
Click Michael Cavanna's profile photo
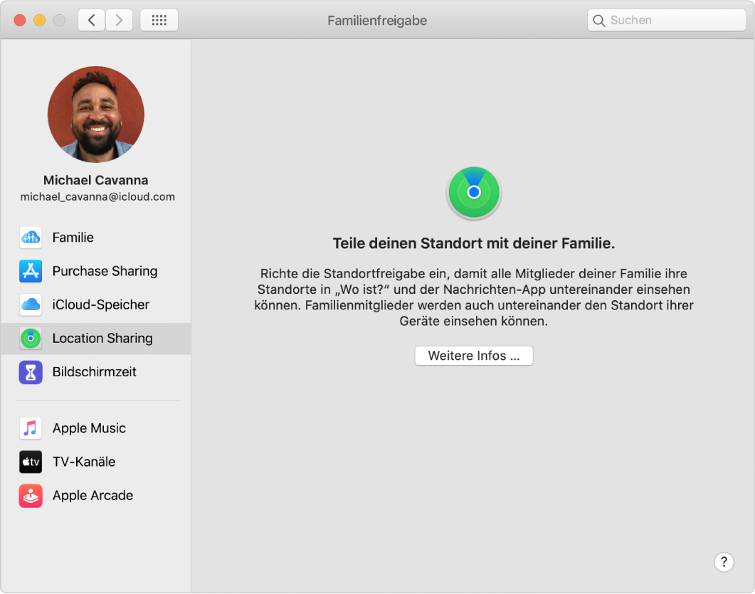click(x=96, y=115)
